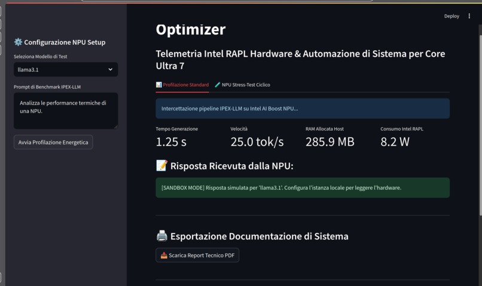Click the Configurazione NPU Setup heading
Screen dimensions: 482x286
click(65, 42)
